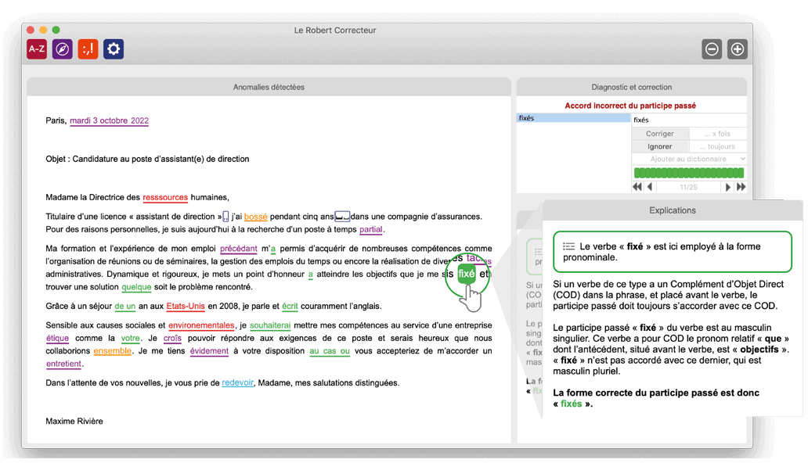Open settings gear icon in toolbar

pyautogui.click(x=114, y=49)
